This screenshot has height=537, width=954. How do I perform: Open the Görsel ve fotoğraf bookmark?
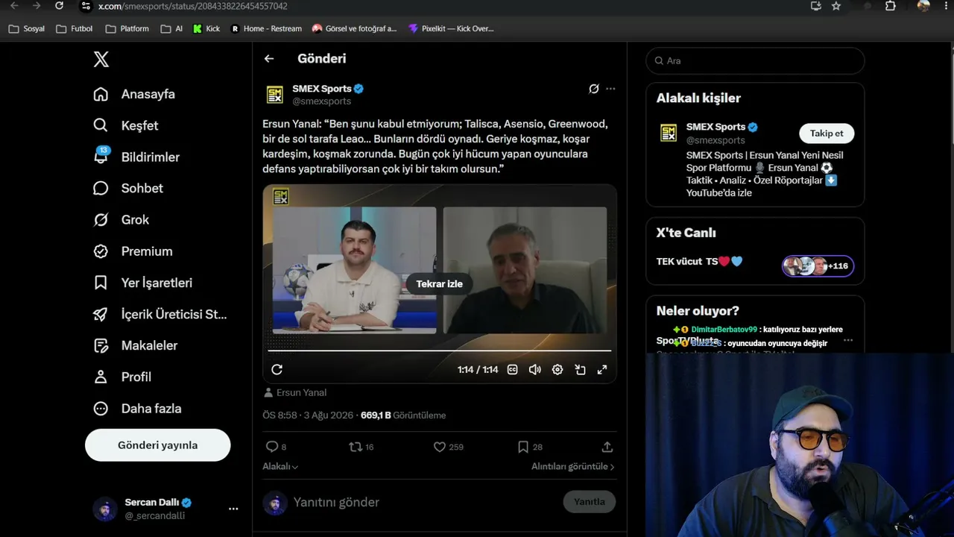tap(354, 29)
